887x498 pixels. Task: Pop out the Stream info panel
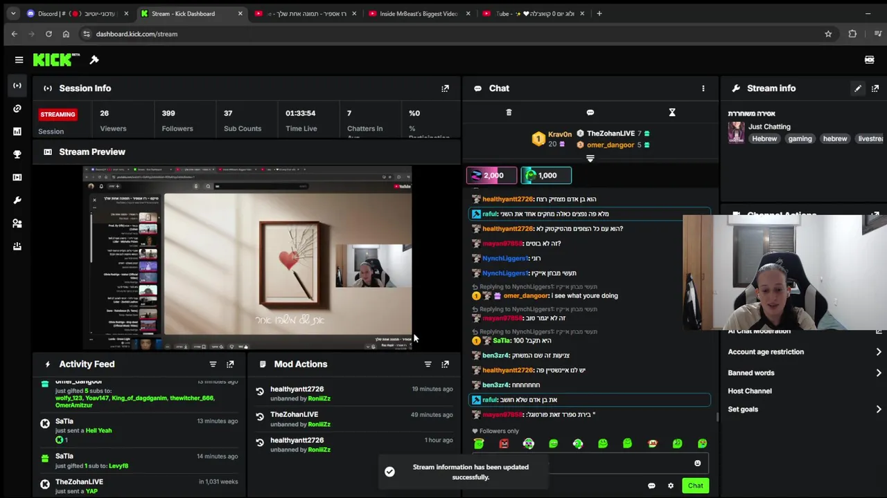(875, 89)
